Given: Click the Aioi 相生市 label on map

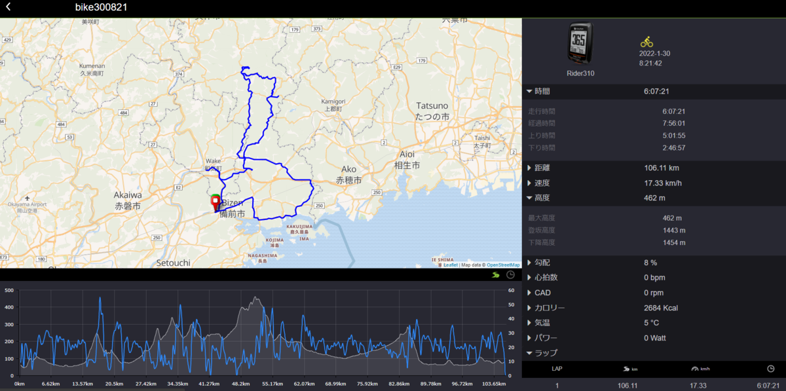Looking at the screenshot, I should pyautogui.click(x=406, y=158).
